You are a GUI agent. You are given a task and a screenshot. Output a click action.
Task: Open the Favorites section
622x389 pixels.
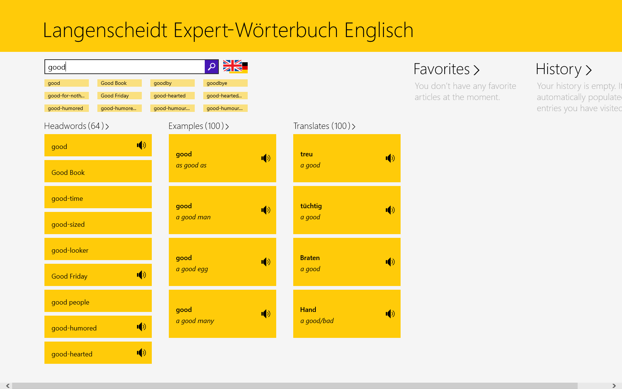coord(446,69)
